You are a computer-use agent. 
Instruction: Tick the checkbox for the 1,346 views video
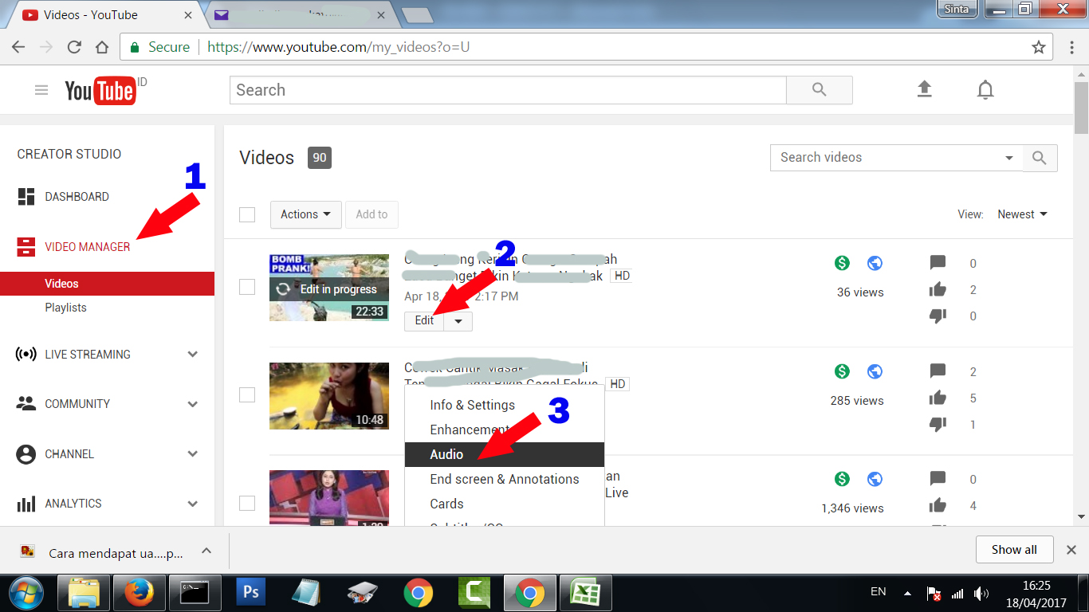point(247,503)
